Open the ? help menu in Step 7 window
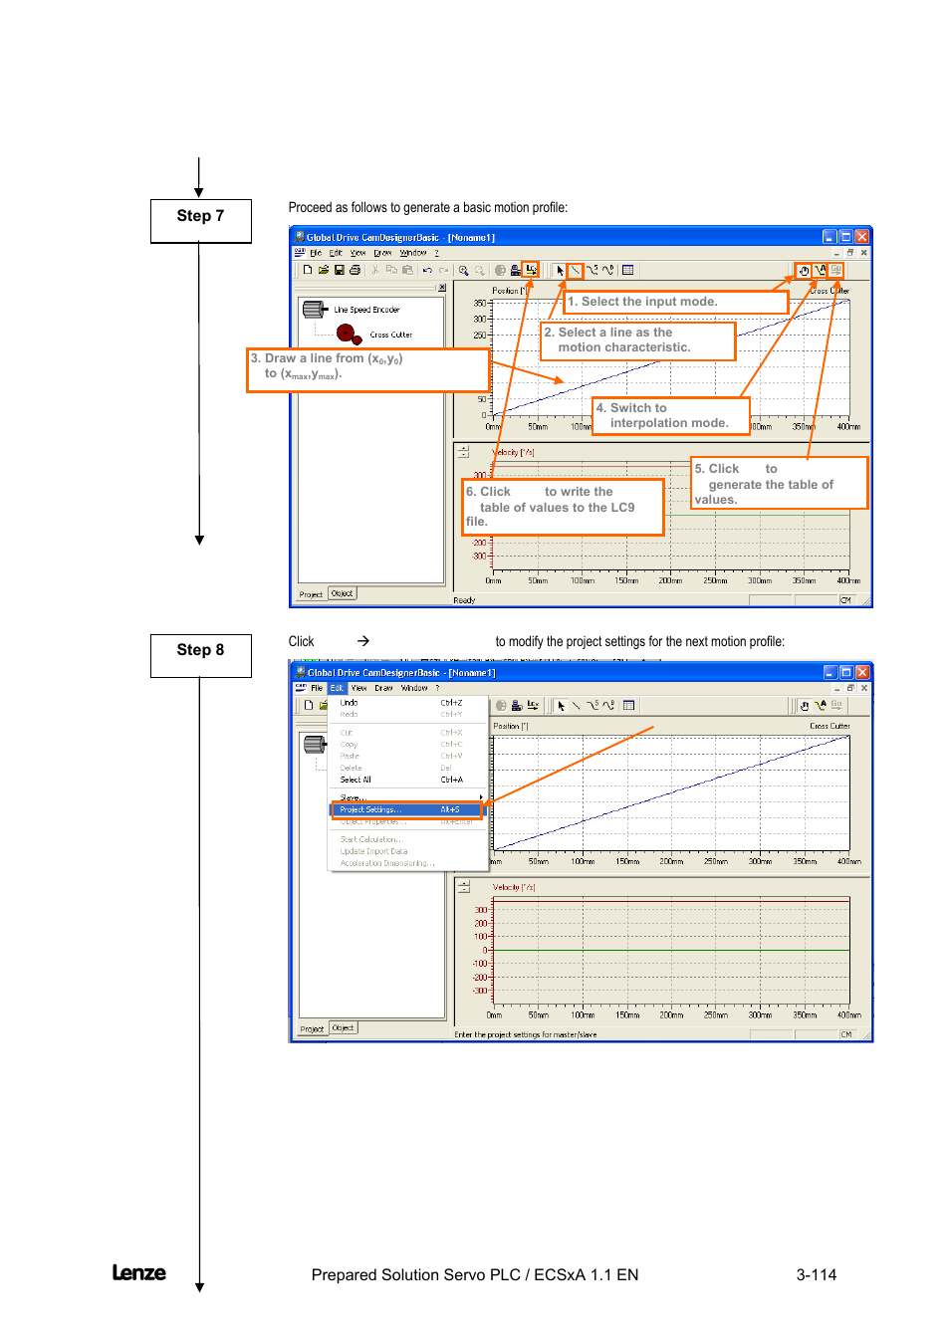 click(x=436, y=253)
